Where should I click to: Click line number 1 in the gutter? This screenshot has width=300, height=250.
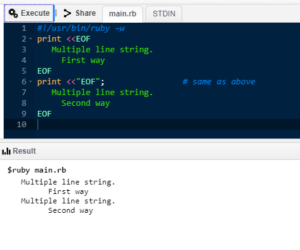[24, 28]
